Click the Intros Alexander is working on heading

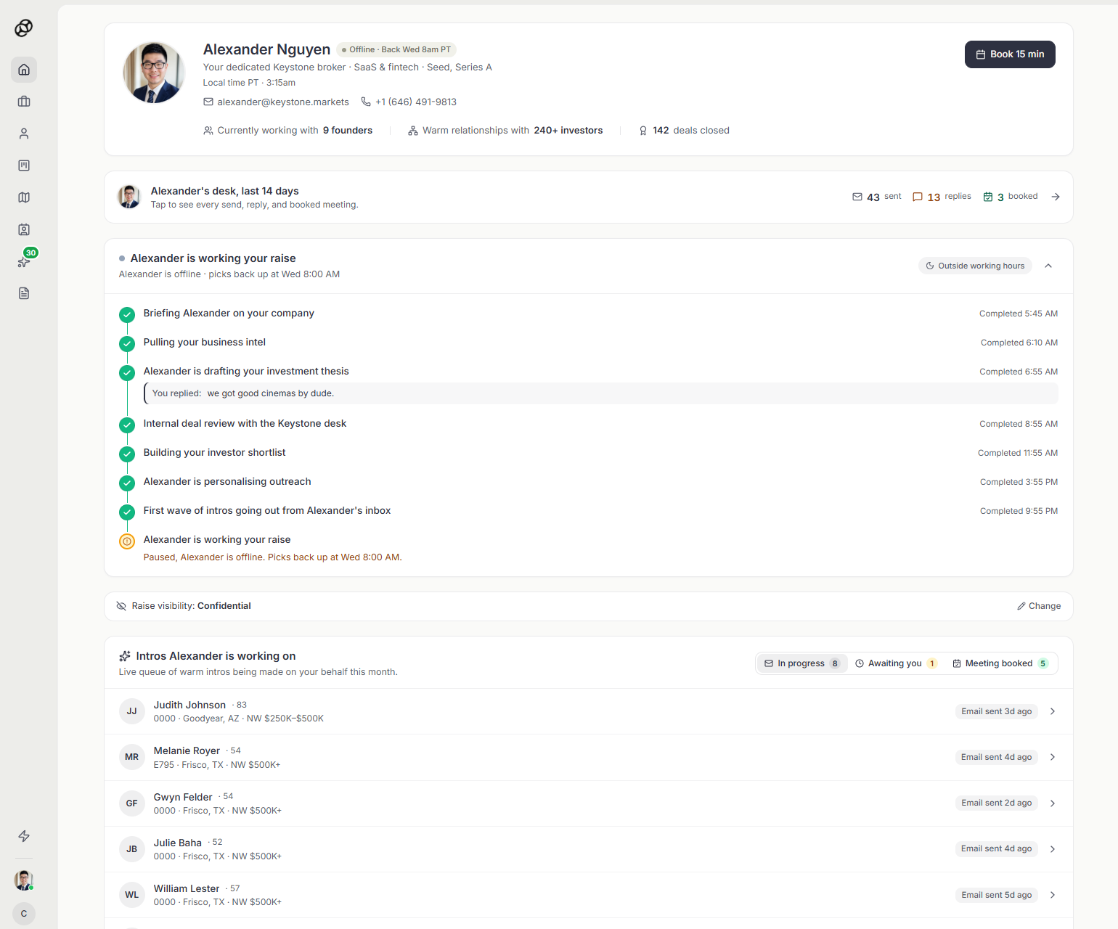(216, 656)
